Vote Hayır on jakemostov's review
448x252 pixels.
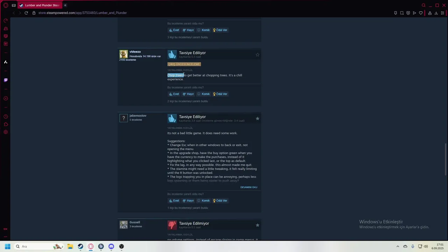point(188,201)
